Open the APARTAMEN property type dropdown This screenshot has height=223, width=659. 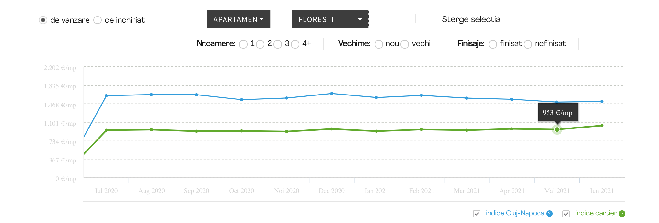point(239,19)
